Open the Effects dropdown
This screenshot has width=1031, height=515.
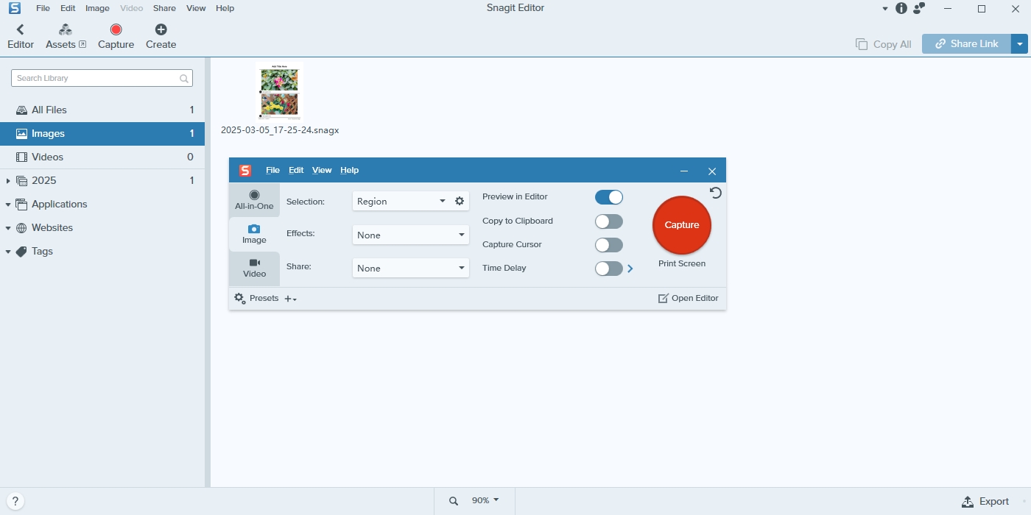pyautogui.click(x=410, y=235)
